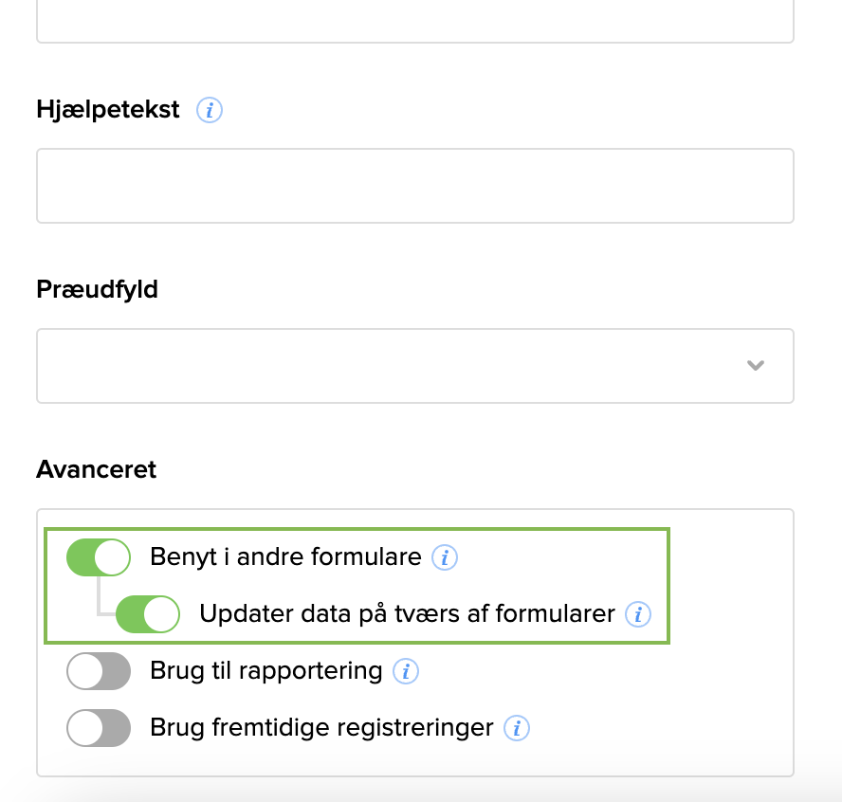Viewport: 842px width, 802px height.
Task: Expand the Præudfyld dropdown chevron
Action: [756, 365]
